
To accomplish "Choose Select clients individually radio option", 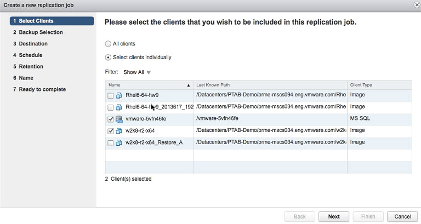I will (x=108, y=58).
